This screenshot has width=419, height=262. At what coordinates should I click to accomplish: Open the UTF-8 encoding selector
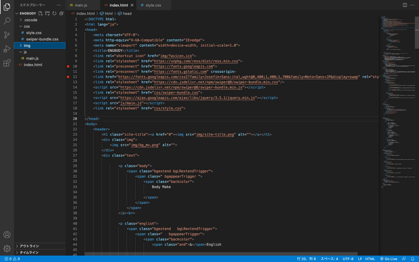coord(348,259)
